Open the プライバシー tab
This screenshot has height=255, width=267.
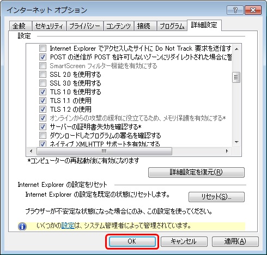click(x=85, y=26)
